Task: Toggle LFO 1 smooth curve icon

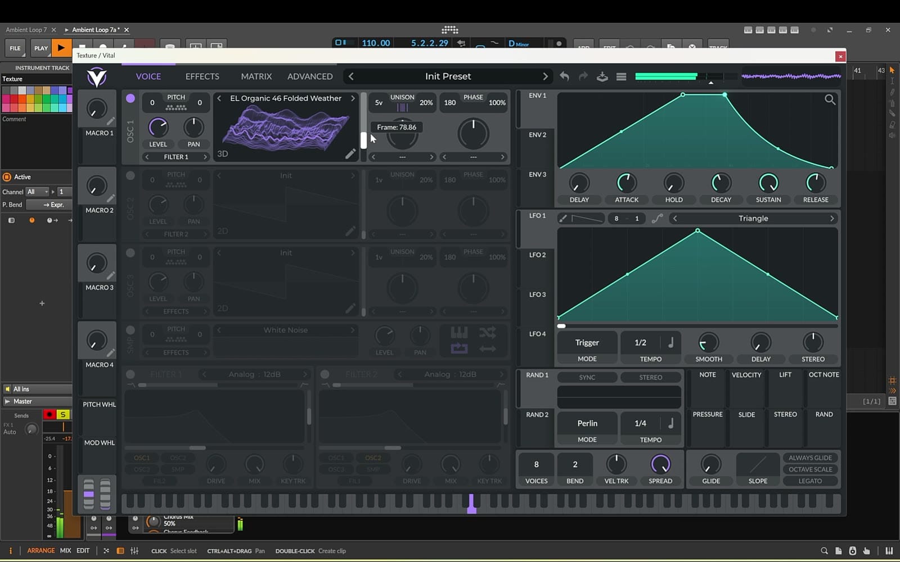Action: 657,219
